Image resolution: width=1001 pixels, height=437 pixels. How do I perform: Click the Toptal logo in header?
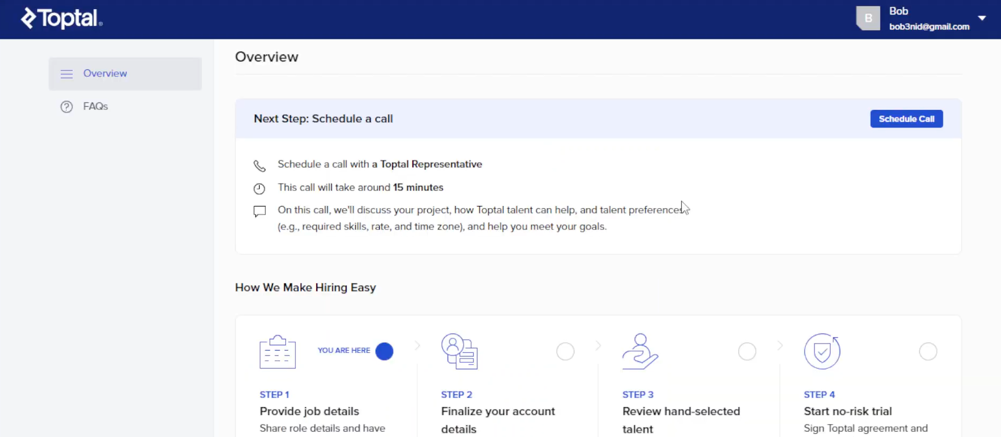pyautogui.click(x=61, y=18)
